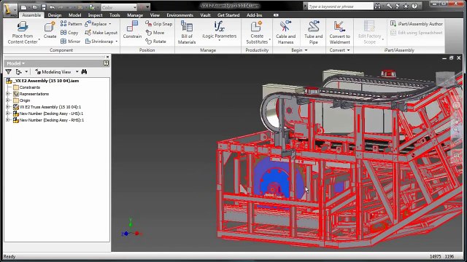Click the search binoculars next to keyword field
467x262 pixels.
(378, 6)
